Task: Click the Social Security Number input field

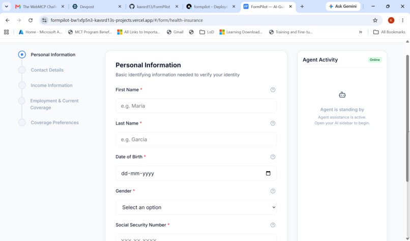Action: tap(196, 237)
